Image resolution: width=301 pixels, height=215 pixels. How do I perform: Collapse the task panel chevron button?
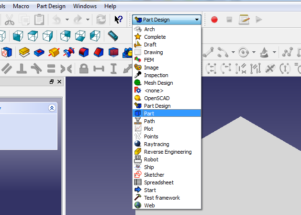52,108
